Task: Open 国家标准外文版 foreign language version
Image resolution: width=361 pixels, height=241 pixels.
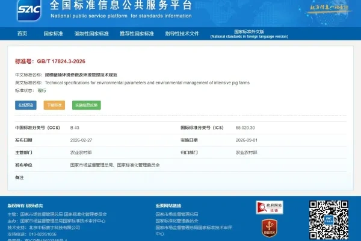Action: [249, 34]
